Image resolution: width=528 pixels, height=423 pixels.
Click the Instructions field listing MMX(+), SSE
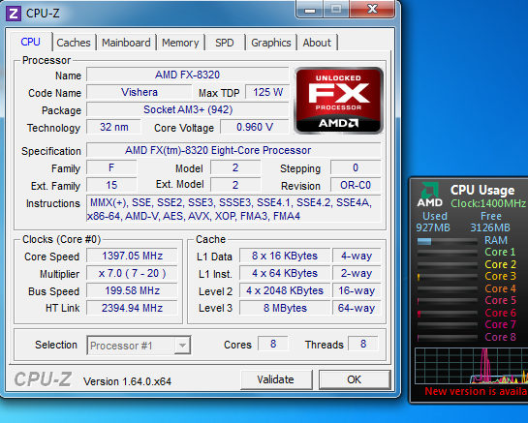[x=233, y=209]
